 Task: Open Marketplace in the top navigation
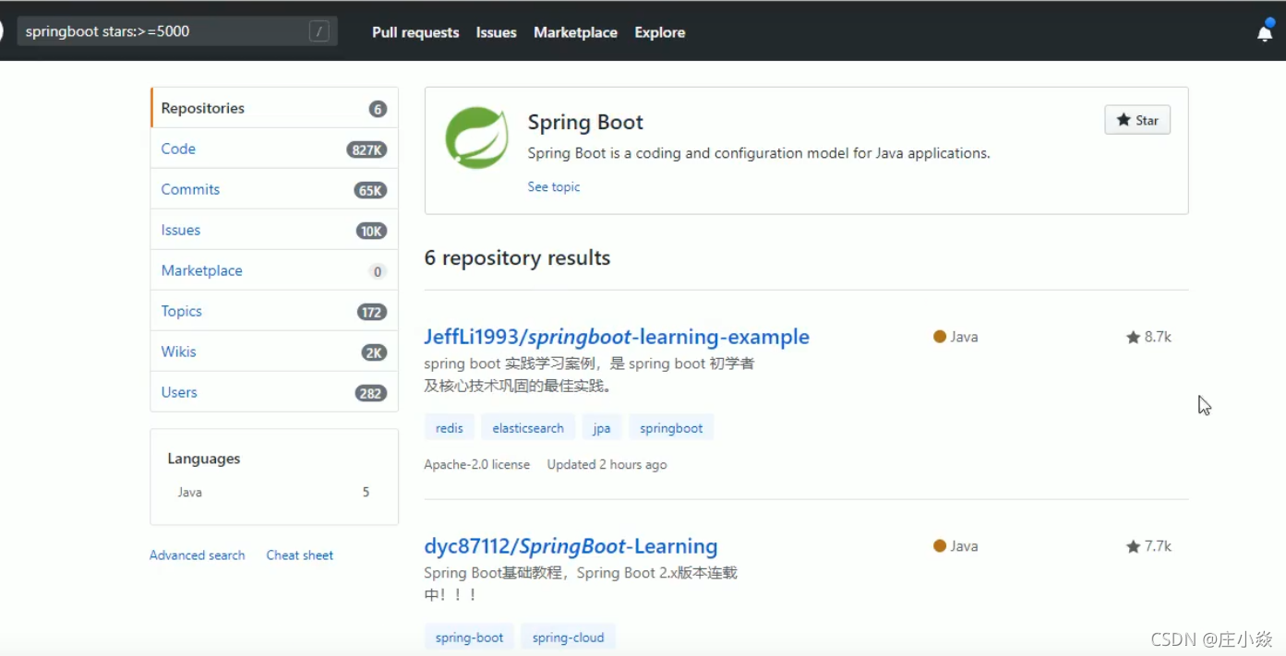(575, 32)
